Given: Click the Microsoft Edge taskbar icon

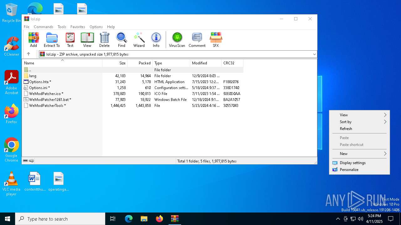Looking at the screenshot, I should (129, 219).
